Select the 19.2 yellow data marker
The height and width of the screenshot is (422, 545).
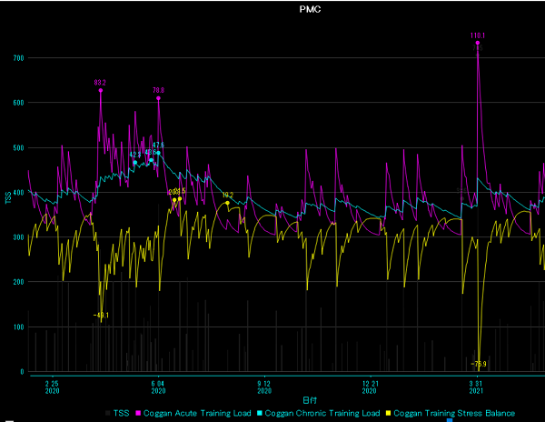pos(228,203)
